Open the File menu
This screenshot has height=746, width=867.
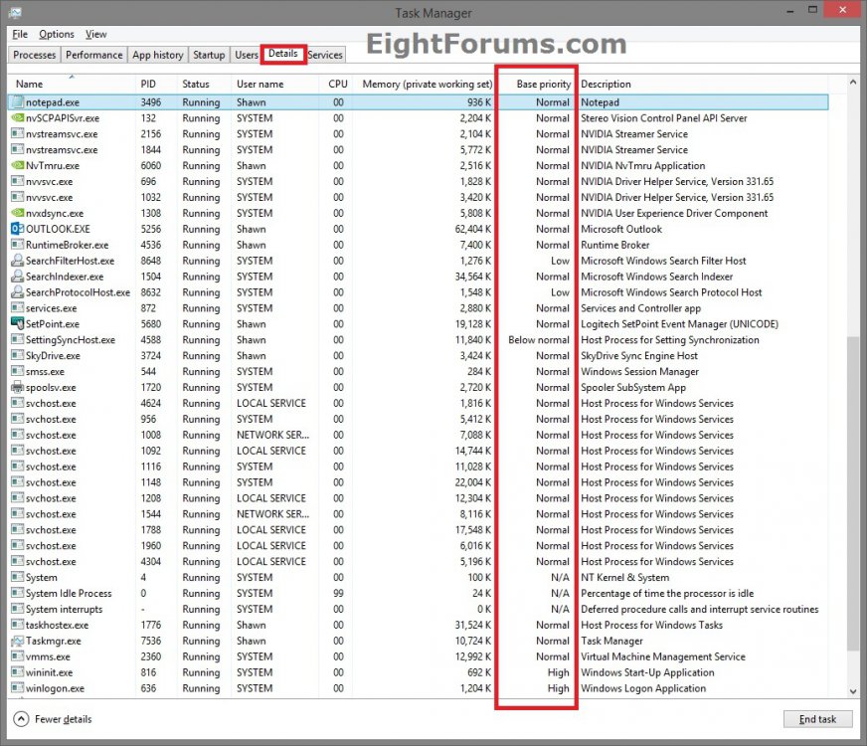point(19,34)
